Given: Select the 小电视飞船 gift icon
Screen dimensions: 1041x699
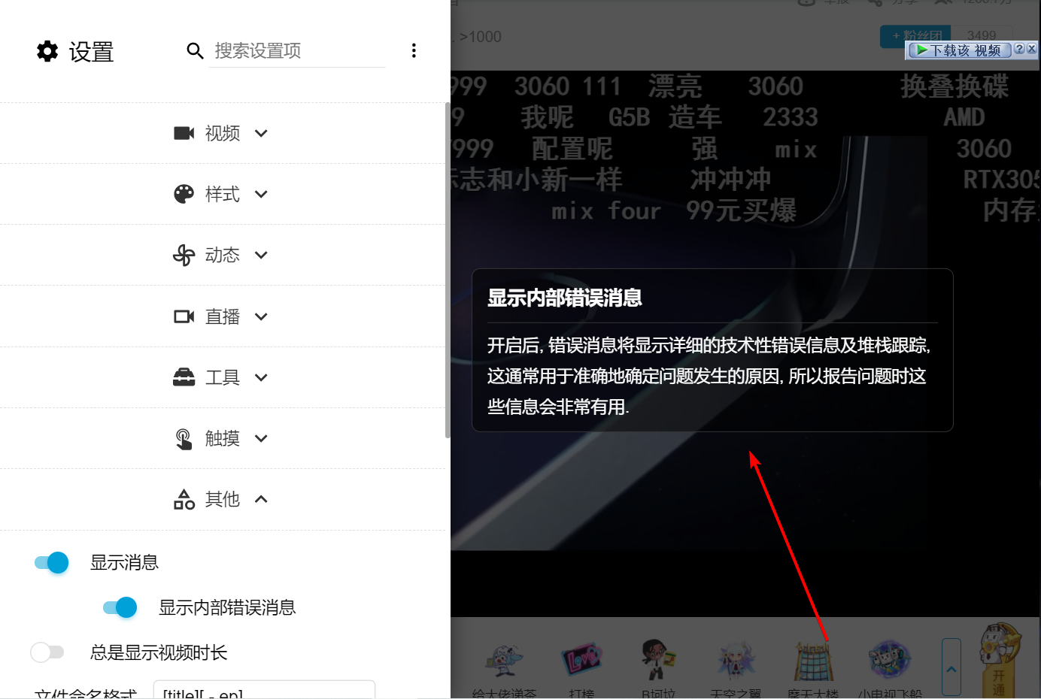Looking at the screenshot, I should (890, 661).
